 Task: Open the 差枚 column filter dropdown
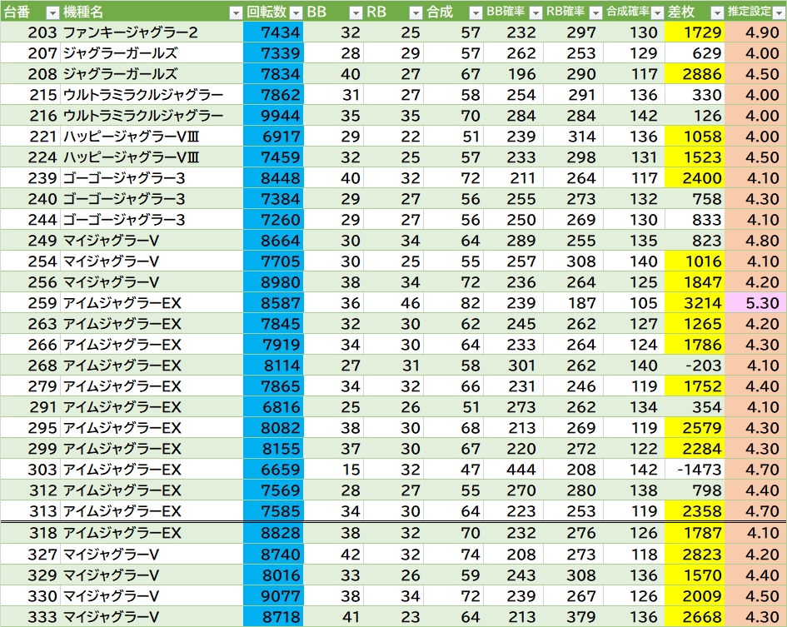(717, 13)
